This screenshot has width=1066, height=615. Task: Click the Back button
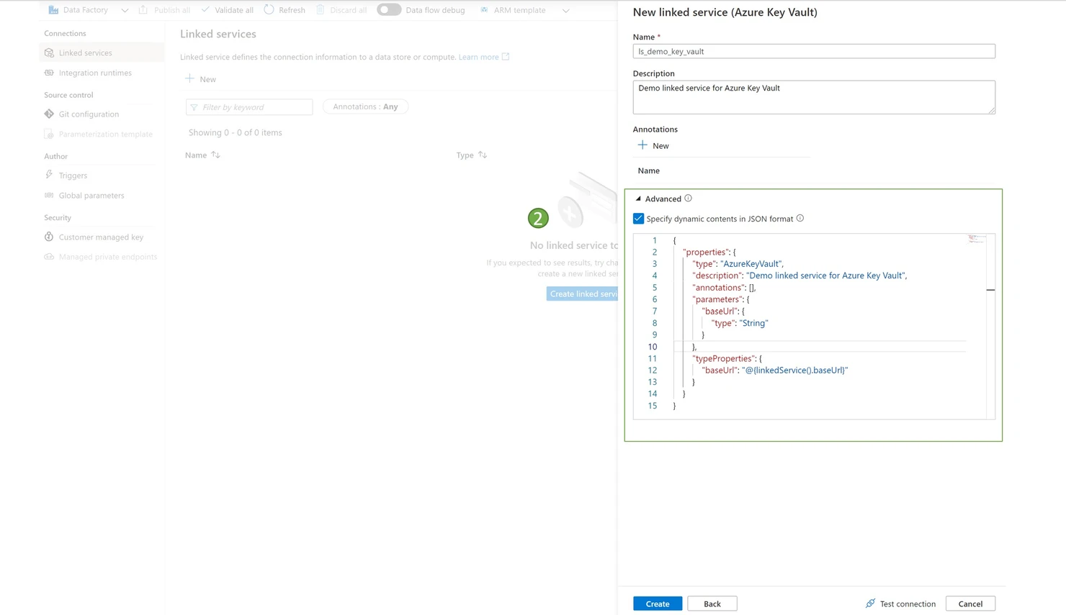click(712, 603)
